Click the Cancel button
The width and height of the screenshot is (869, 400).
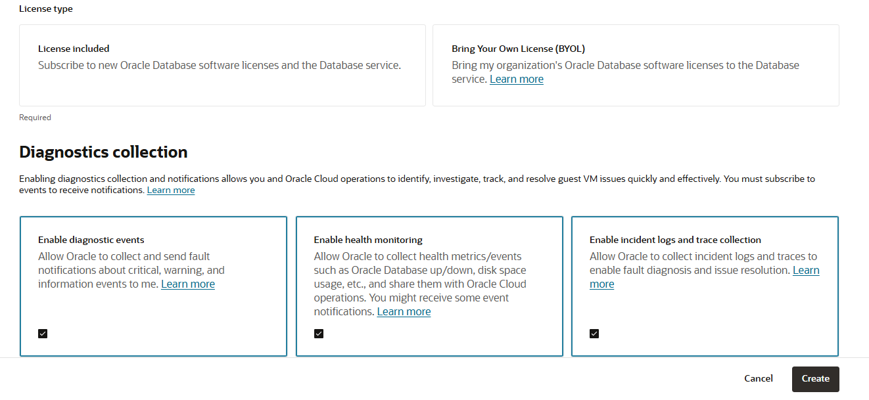758,379
